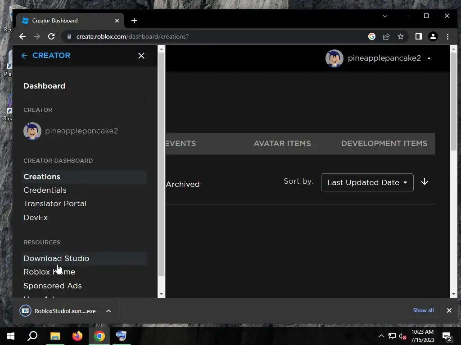Screen dimensions: 461x345
Task: Open Credentials in the sidebar
Action: [45, 190]
